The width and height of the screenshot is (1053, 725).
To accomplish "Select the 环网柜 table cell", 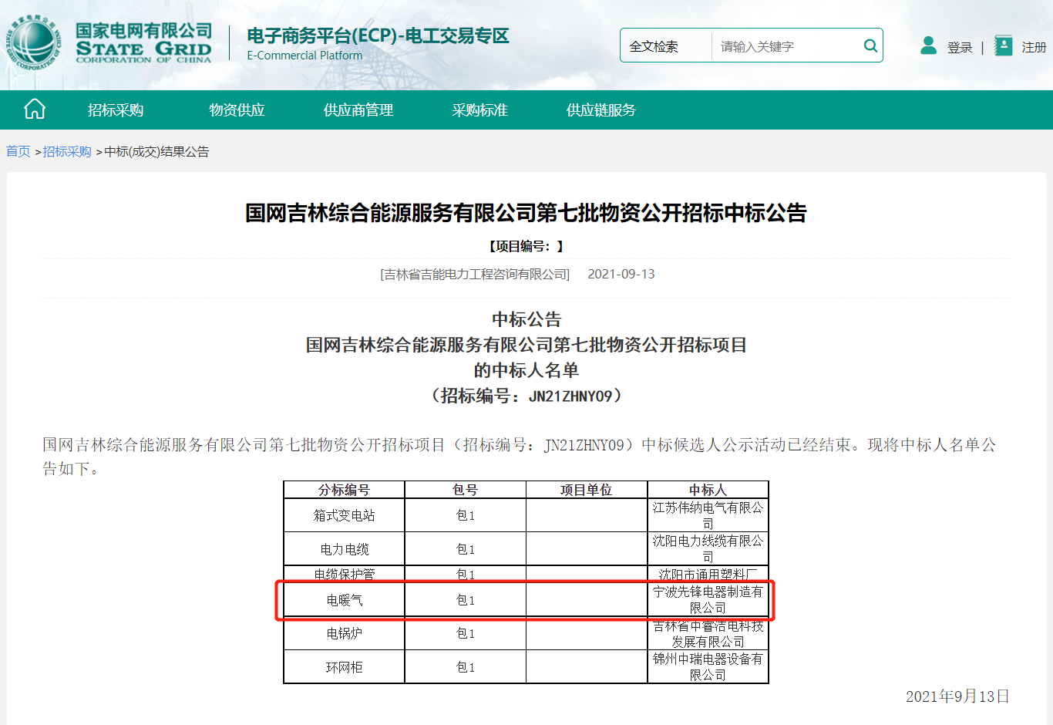I will tap(344, 667).
